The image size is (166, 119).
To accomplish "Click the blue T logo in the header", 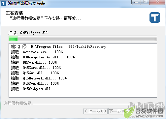I will pos(155,17).
